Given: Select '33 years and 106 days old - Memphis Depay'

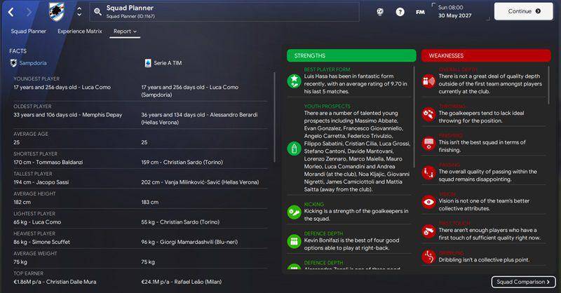Looking at the screenshot, I should 68,115.
